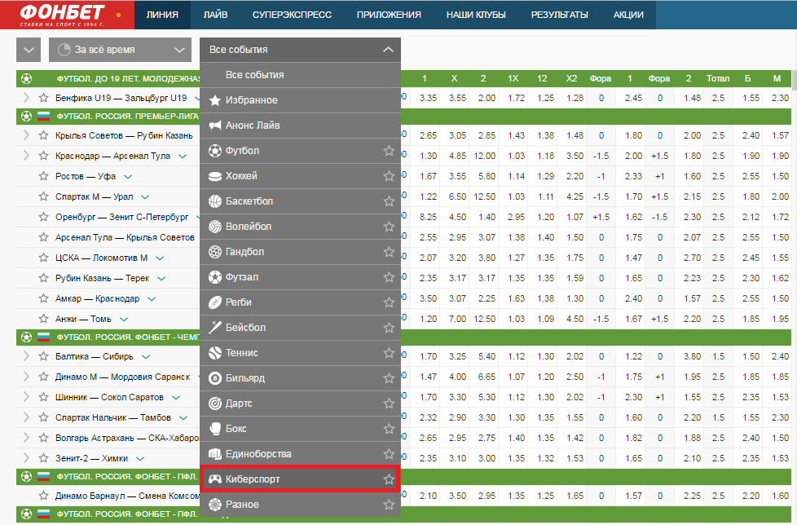Click the boxing glove icon next to Бокс
The image size is (797, 525).
[215, 429]
